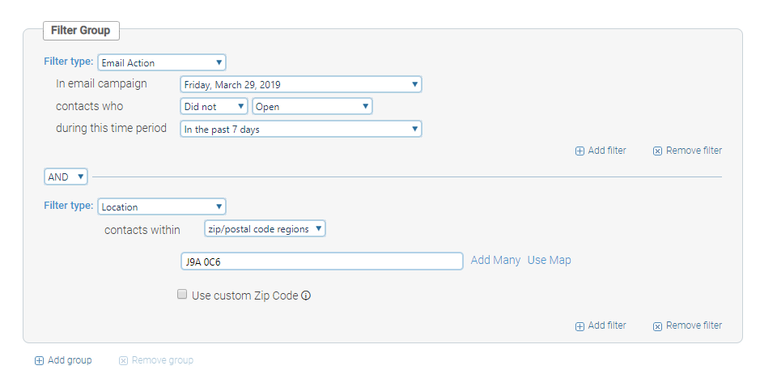This screenshot has width=760, height=370.
Task: Click the postal code input field
Action: click(x=322, y=262)
